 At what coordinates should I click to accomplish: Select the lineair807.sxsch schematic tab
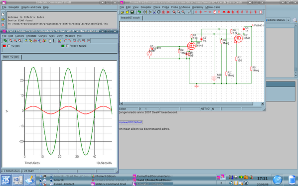(131, 17)
